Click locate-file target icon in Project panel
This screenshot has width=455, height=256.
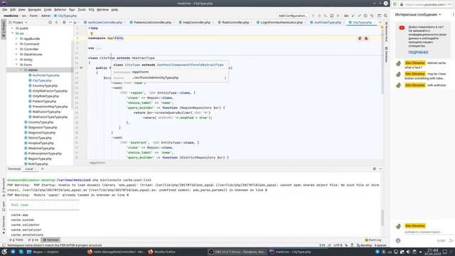click(x=50, y=22)
